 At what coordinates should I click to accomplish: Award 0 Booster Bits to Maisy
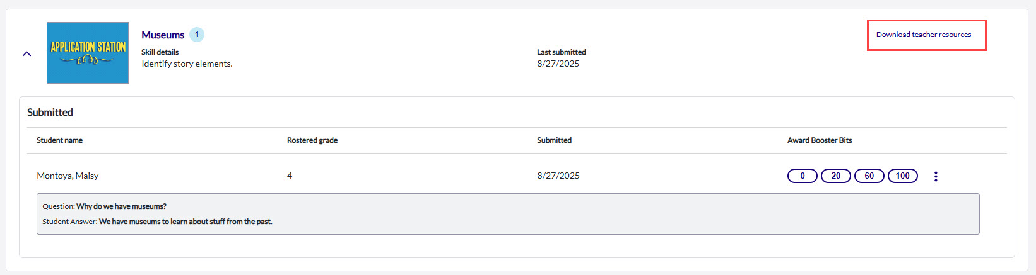tap(803, 176)
